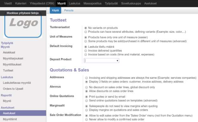The image size is (198, 122).
Task: Select Print quotes or send by email radio
Action: [x=86, y=97]
